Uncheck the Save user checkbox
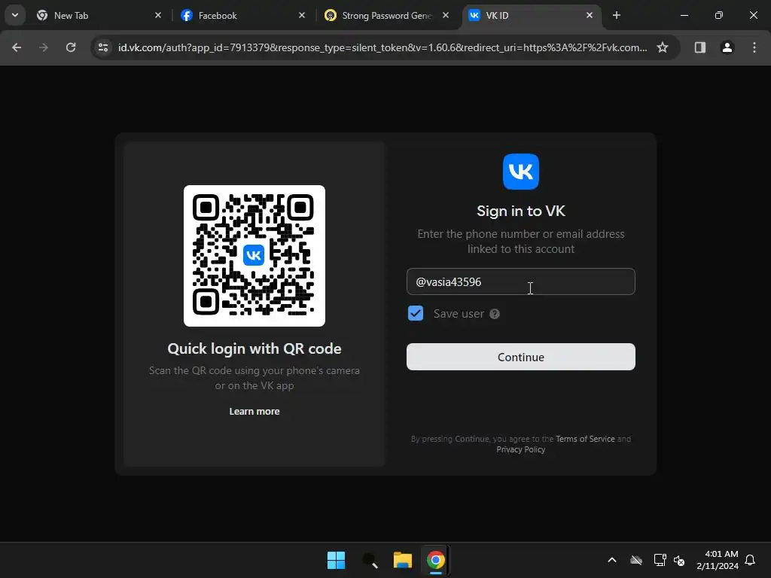The image size is (771, 578). (416, 313)
